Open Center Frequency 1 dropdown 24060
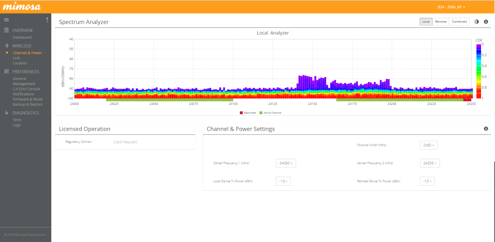 pos(286,163)
